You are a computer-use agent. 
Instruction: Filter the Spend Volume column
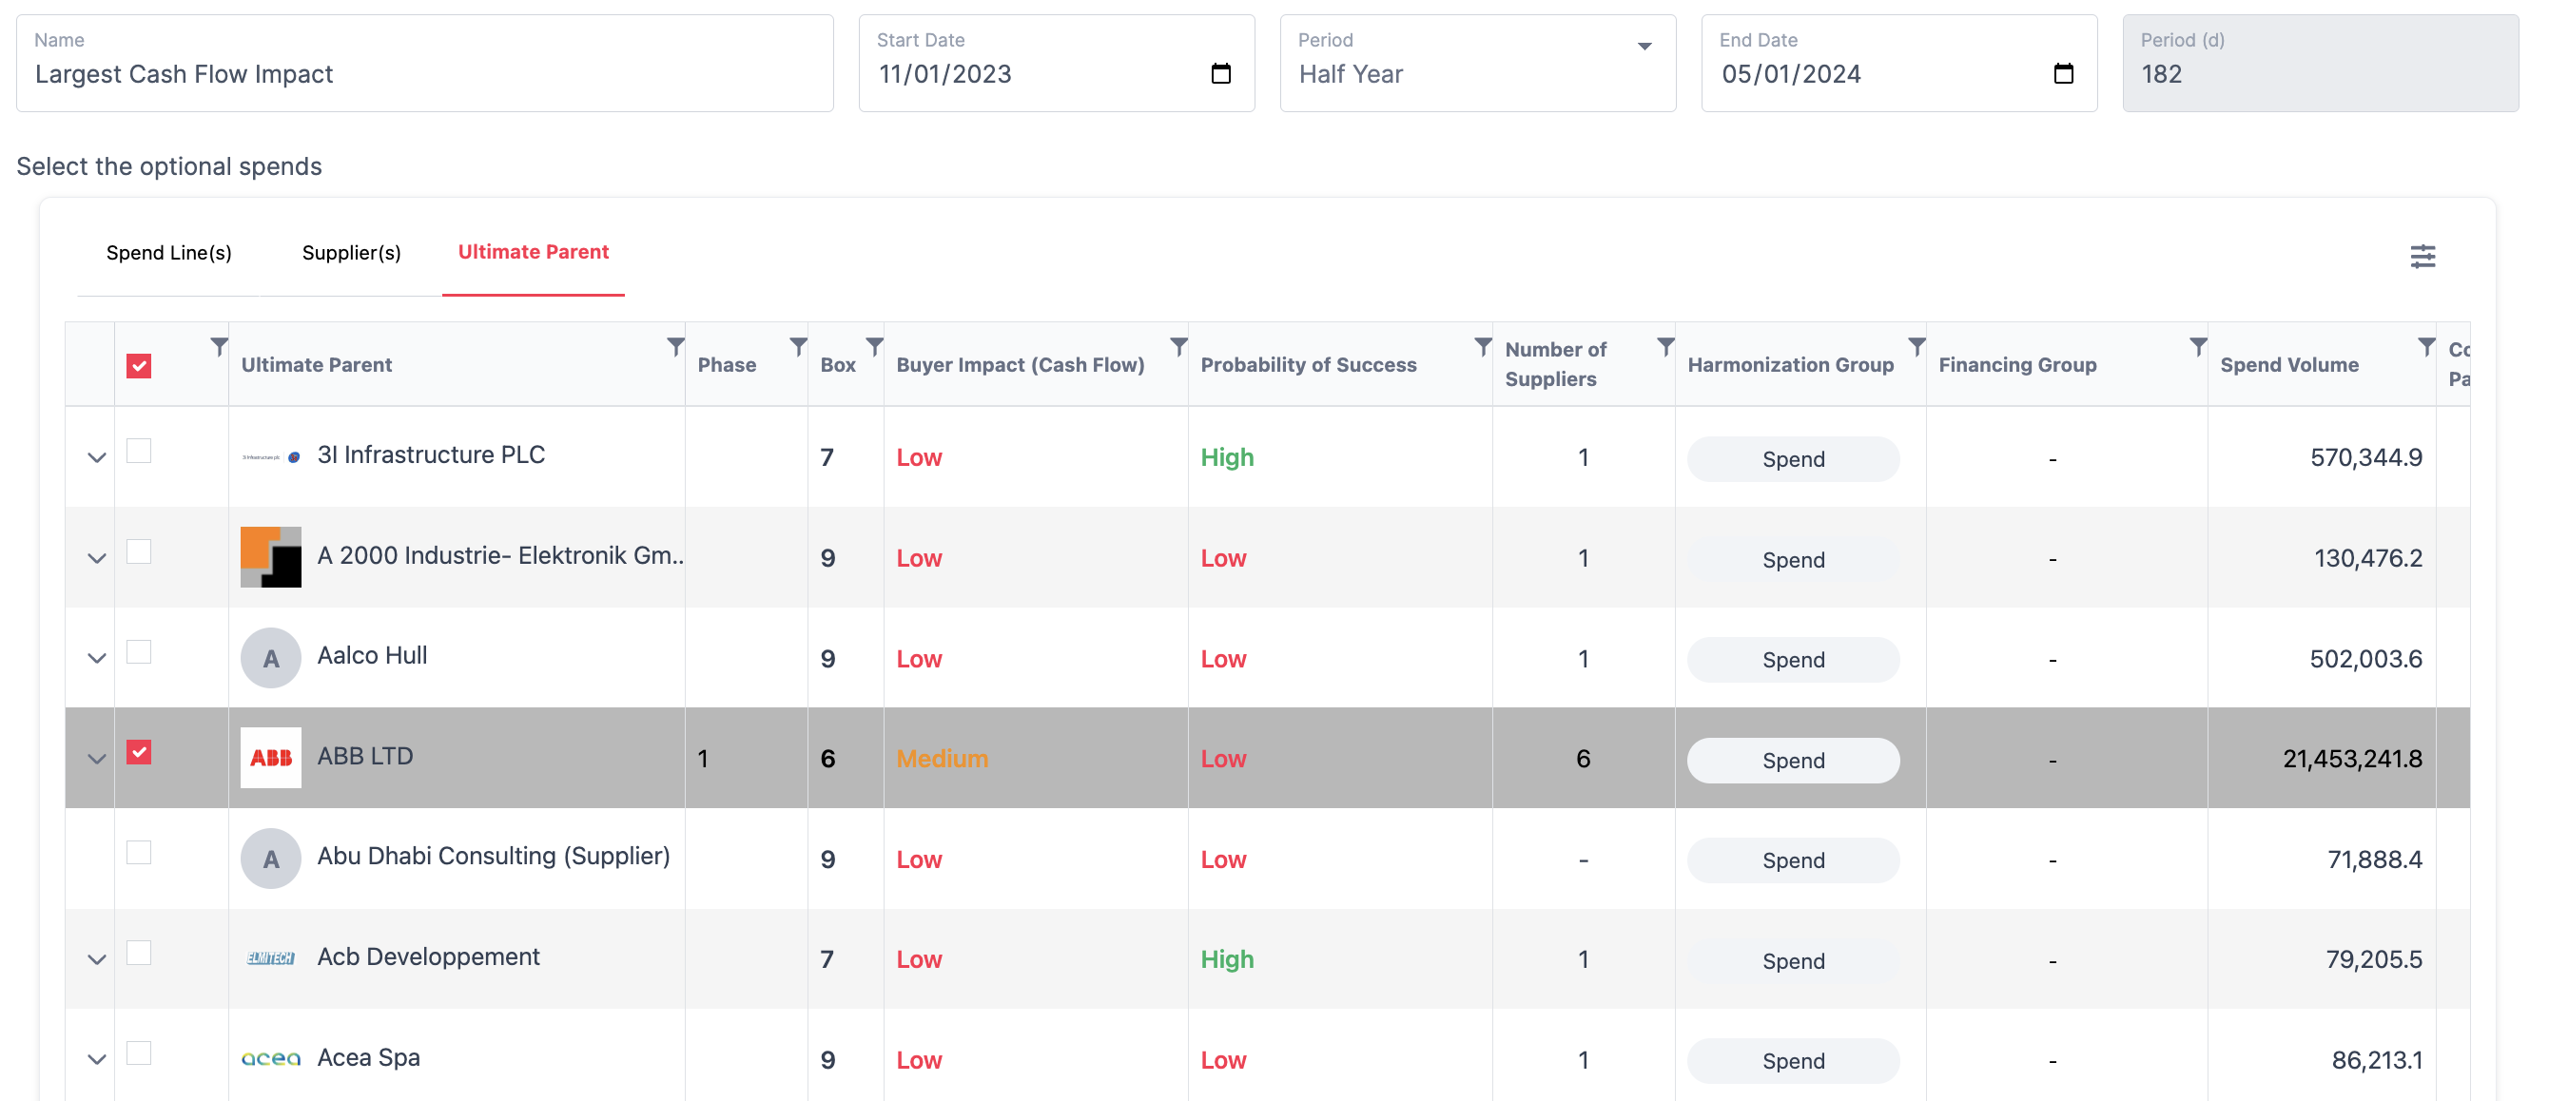click(x=2425, y=346)
